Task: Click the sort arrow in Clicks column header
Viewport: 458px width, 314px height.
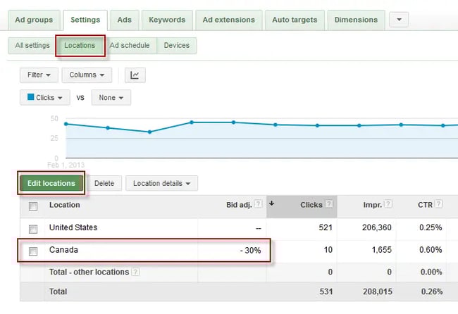Action: [273, 204]
